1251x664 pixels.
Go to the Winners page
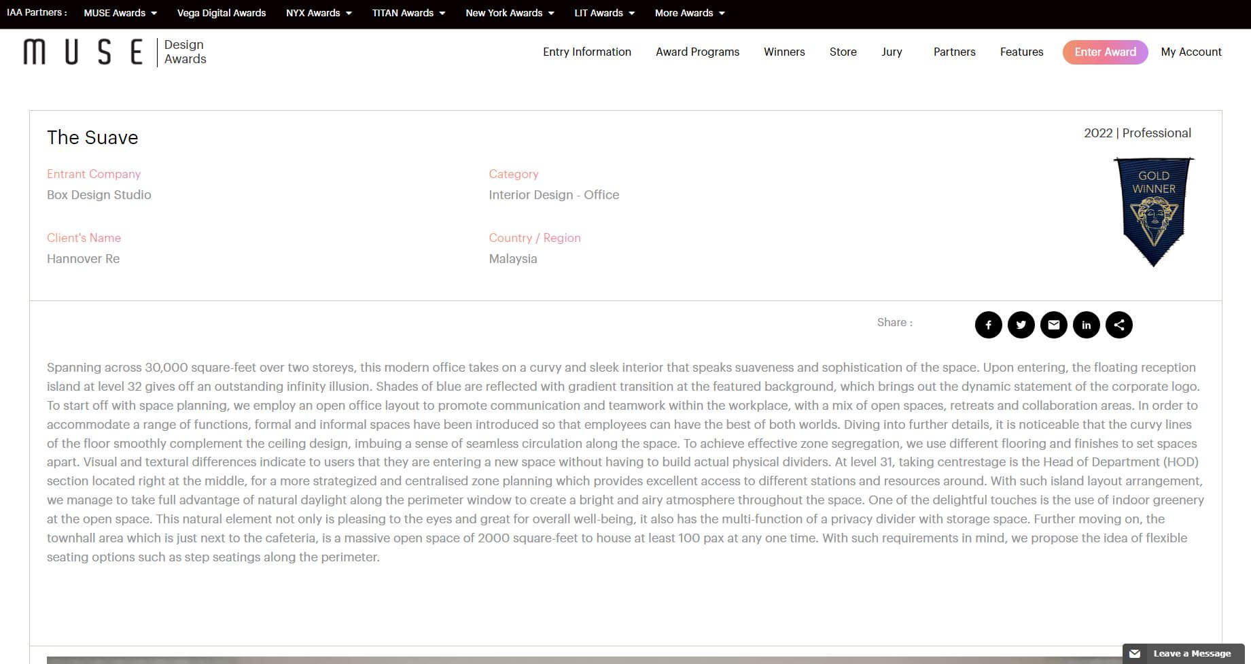coord(784,52)
